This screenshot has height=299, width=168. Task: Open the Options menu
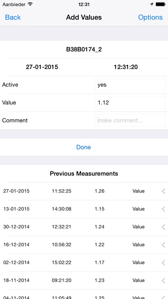point(150,18)
